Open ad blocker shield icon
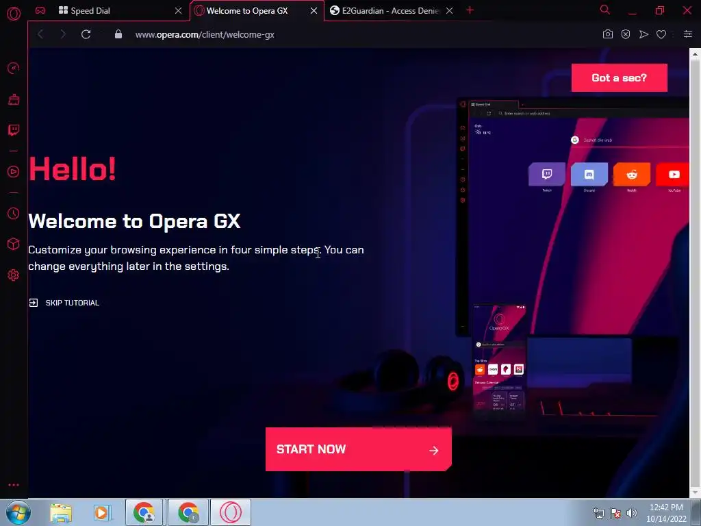701x526 pixels. click(x=626, y=34)
